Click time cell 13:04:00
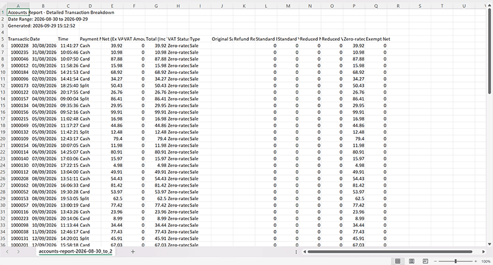Screen dimensions: 493x265 pos(68,172)
